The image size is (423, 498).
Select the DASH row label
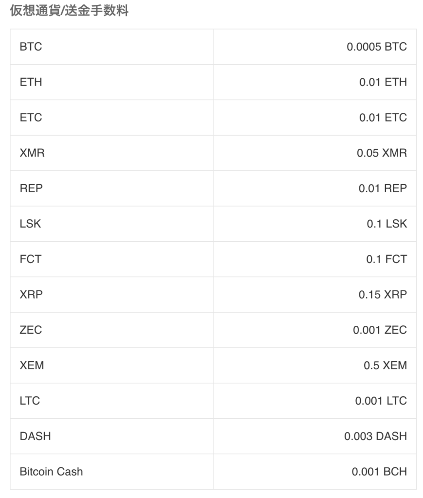click(35, 436)
